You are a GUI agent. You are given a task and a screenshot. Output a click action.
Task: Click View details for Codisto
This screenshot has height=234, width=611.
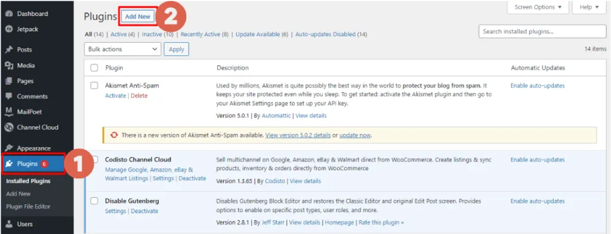coord(305,181)
